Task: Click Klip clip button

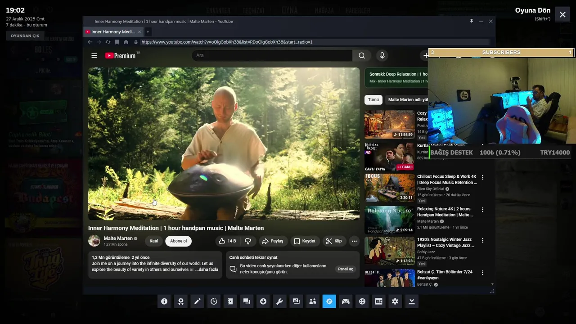Action: (334, 241)
